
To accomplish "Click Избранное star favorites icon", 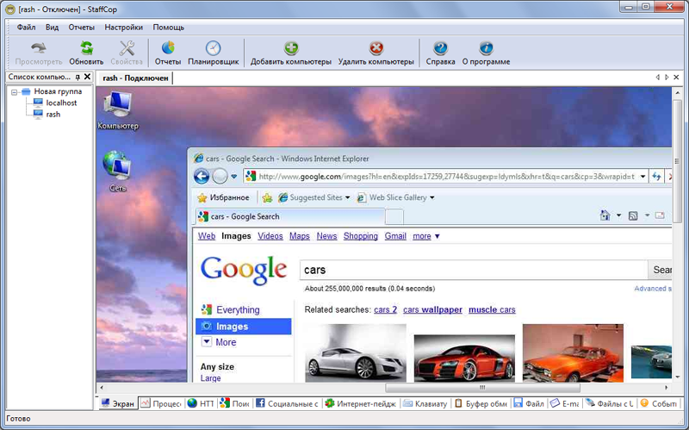I will click(202, 198).
